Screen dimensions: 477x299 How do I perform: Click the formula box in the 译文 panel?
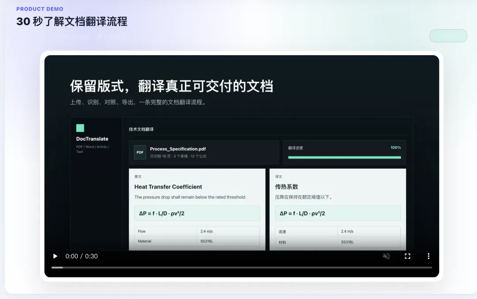coord(338,213)
